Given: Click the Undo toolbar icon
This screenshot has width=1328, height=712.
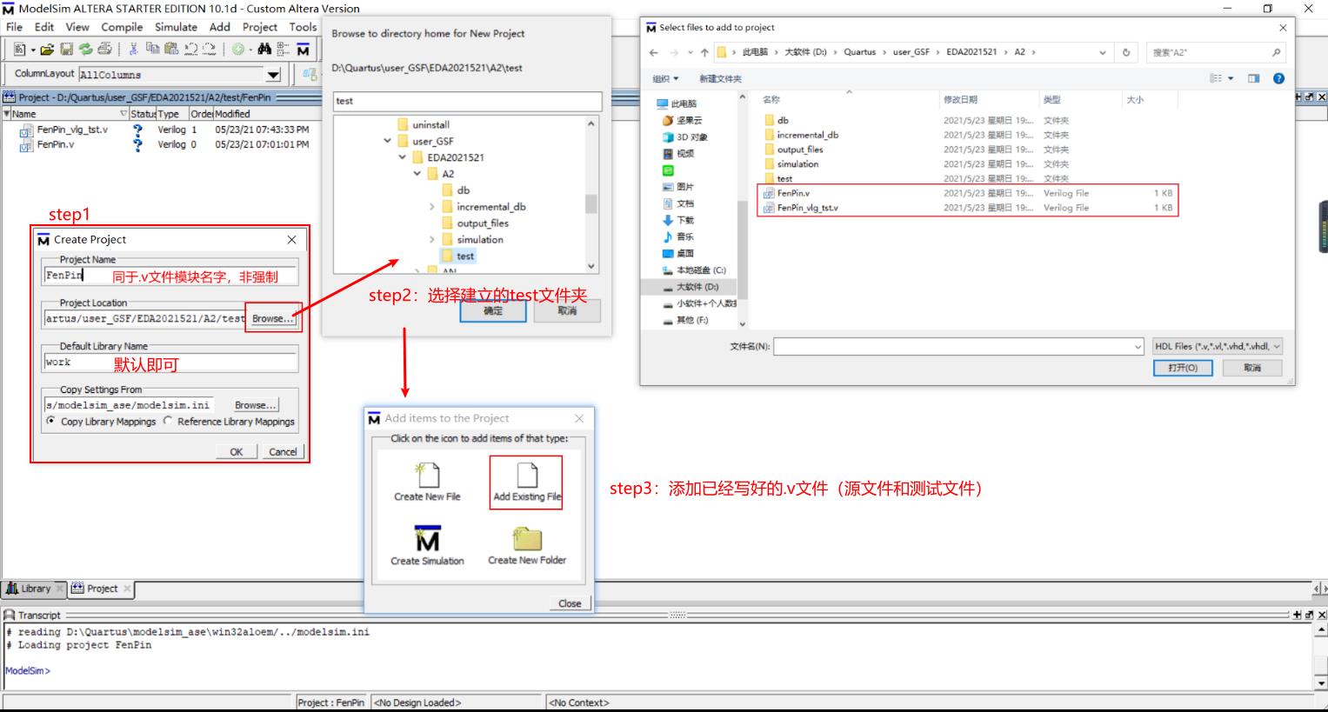Looking at the screenshot, I should [x=190, y=50].
